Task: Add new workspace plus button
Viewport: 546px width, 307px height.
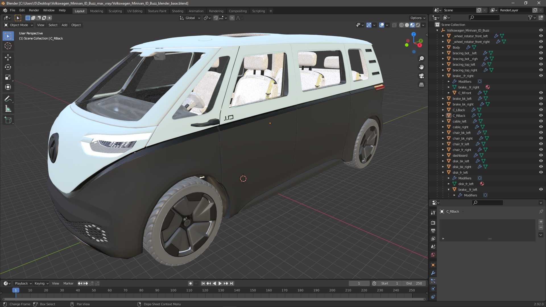Action: tap(271, 11)
